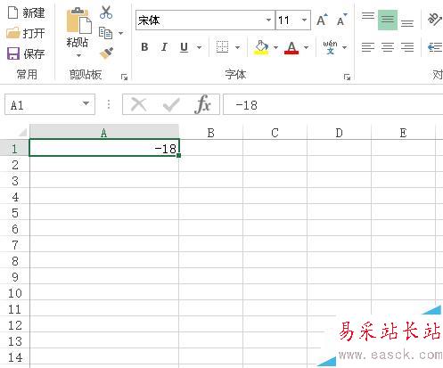
Task: Toggle bold formatting
Action: point(144,47)
